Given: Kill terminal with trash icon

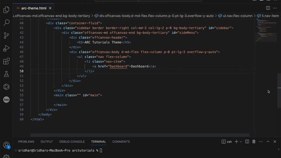Looking at the screenshot, I should click(254, 141).
